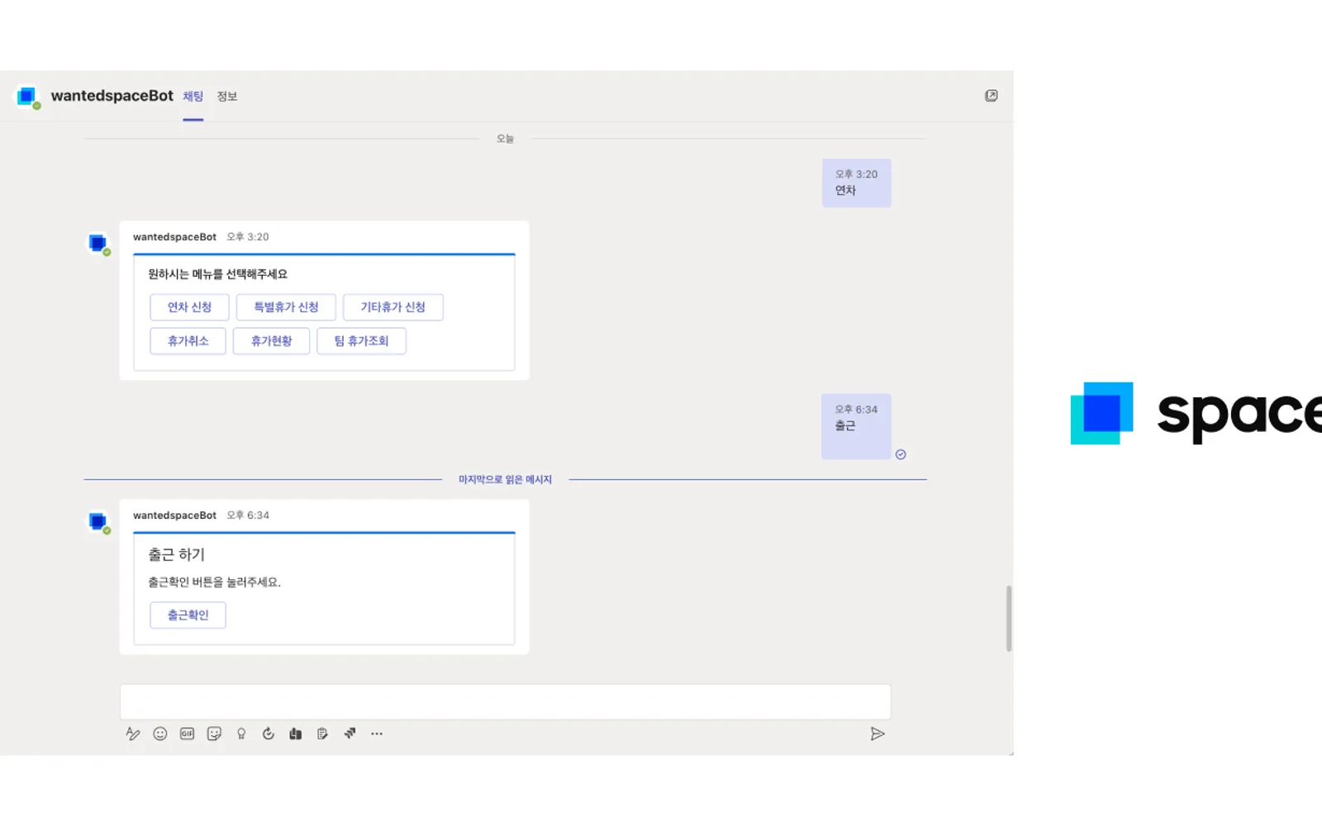
Task: Switch to the 정보 tab
Action: pos(227,97)
